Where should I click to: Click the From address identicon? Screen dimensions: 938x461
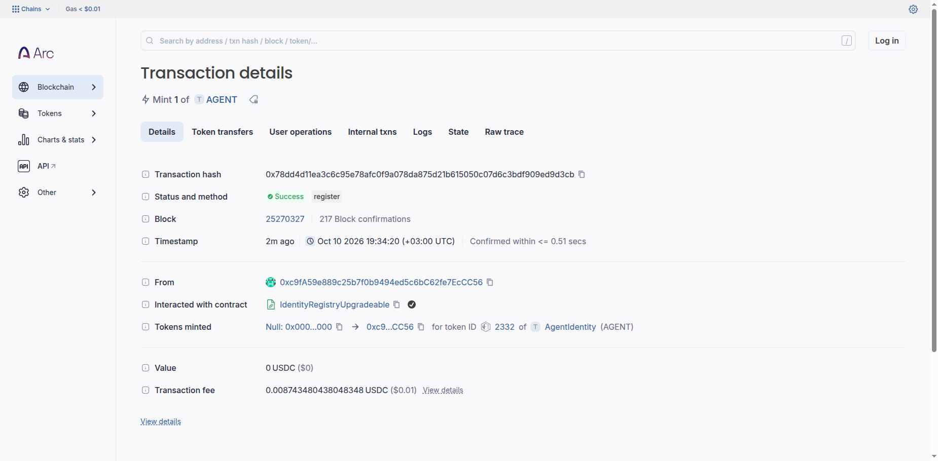[x=271, y=282]
